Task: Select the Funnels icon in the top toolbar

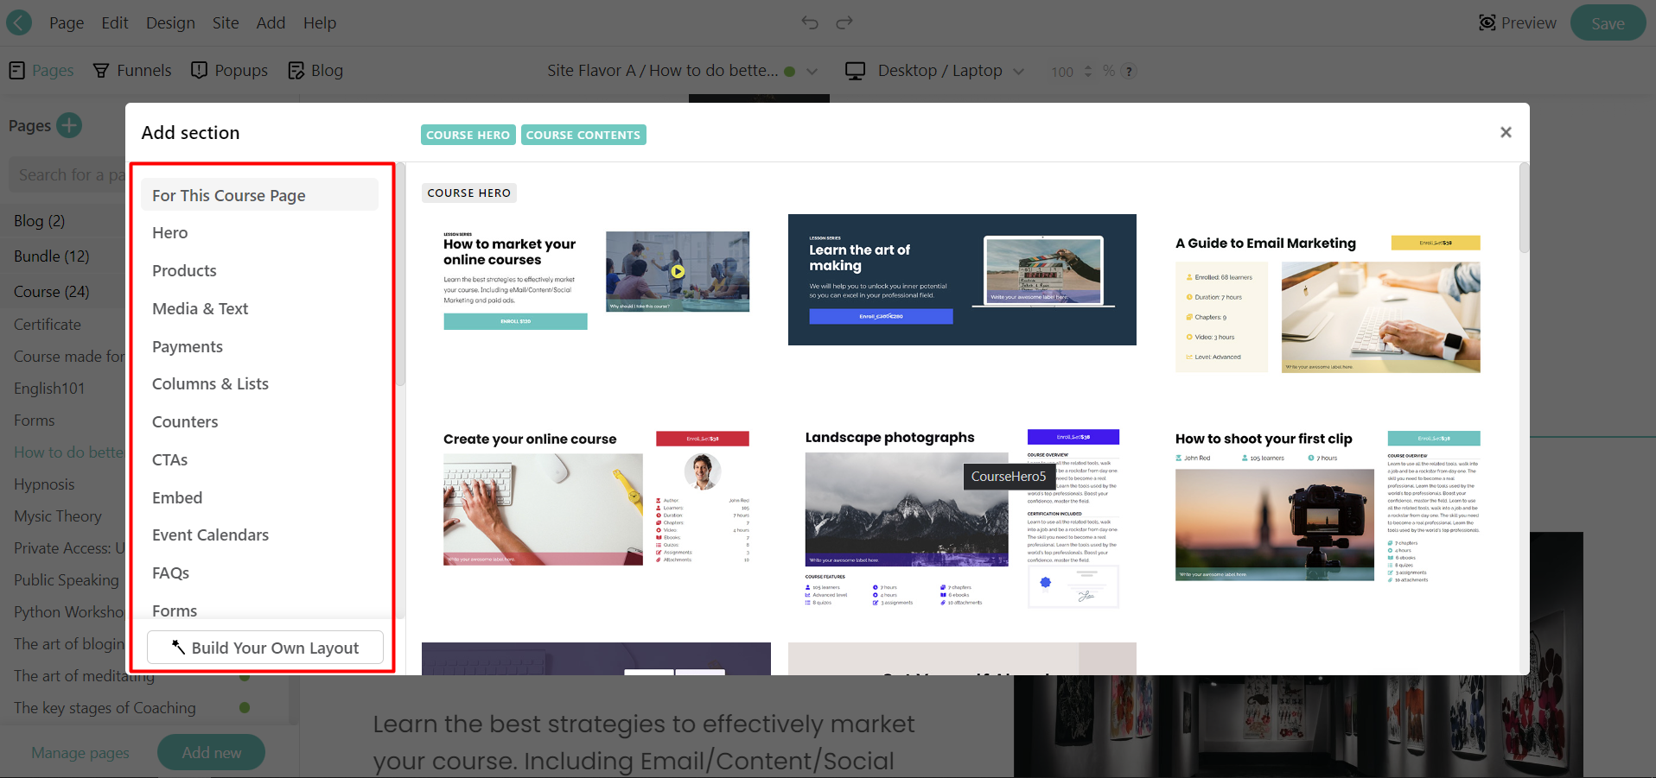Action: [x=101, y=70]
